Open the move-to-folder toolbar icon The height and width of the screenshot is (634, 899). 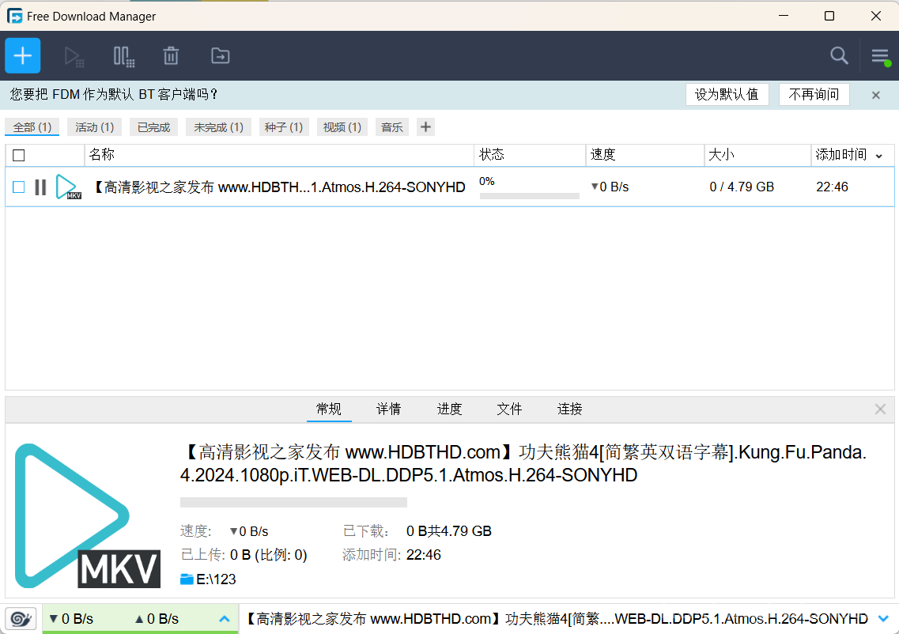220,55
